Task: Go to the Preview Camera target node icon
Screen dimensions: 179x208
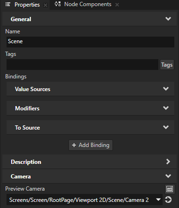Action: pyautogui.click(x=168, y=200)
